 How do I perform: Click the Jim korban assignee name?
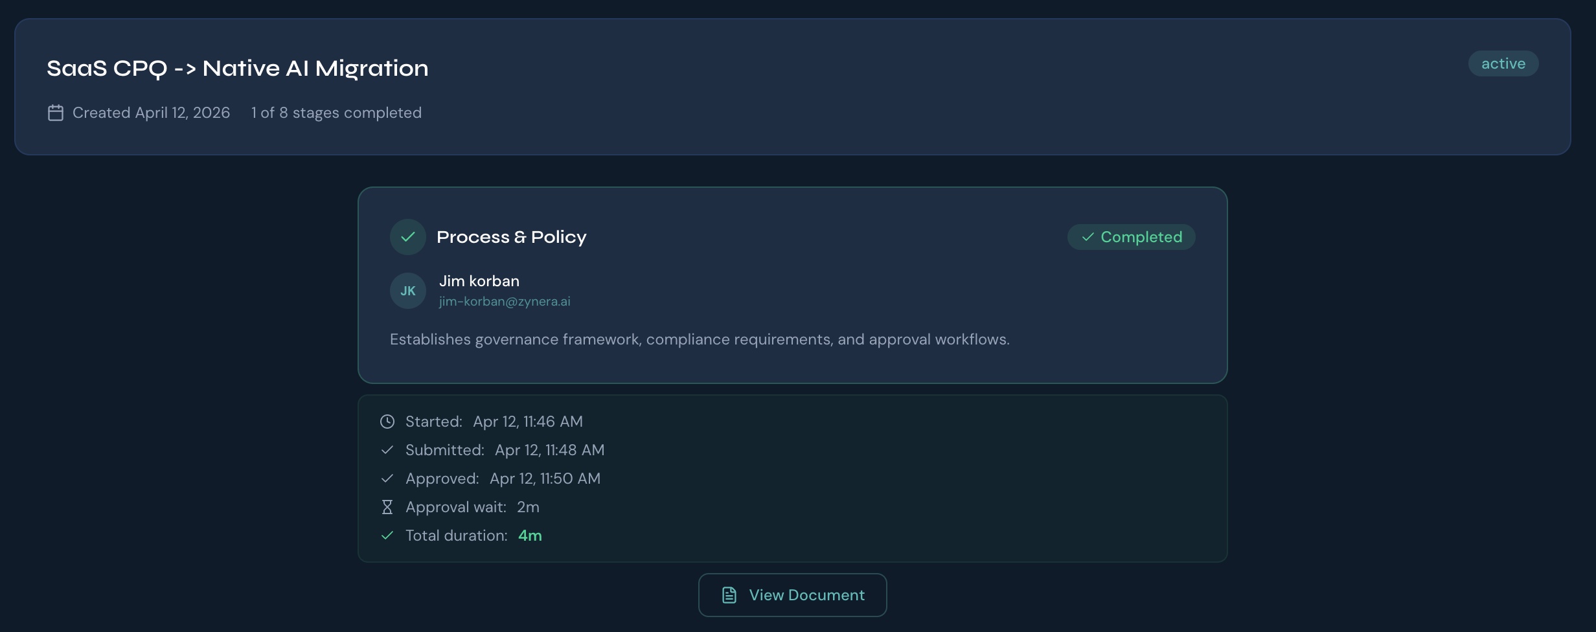(479, 281)
